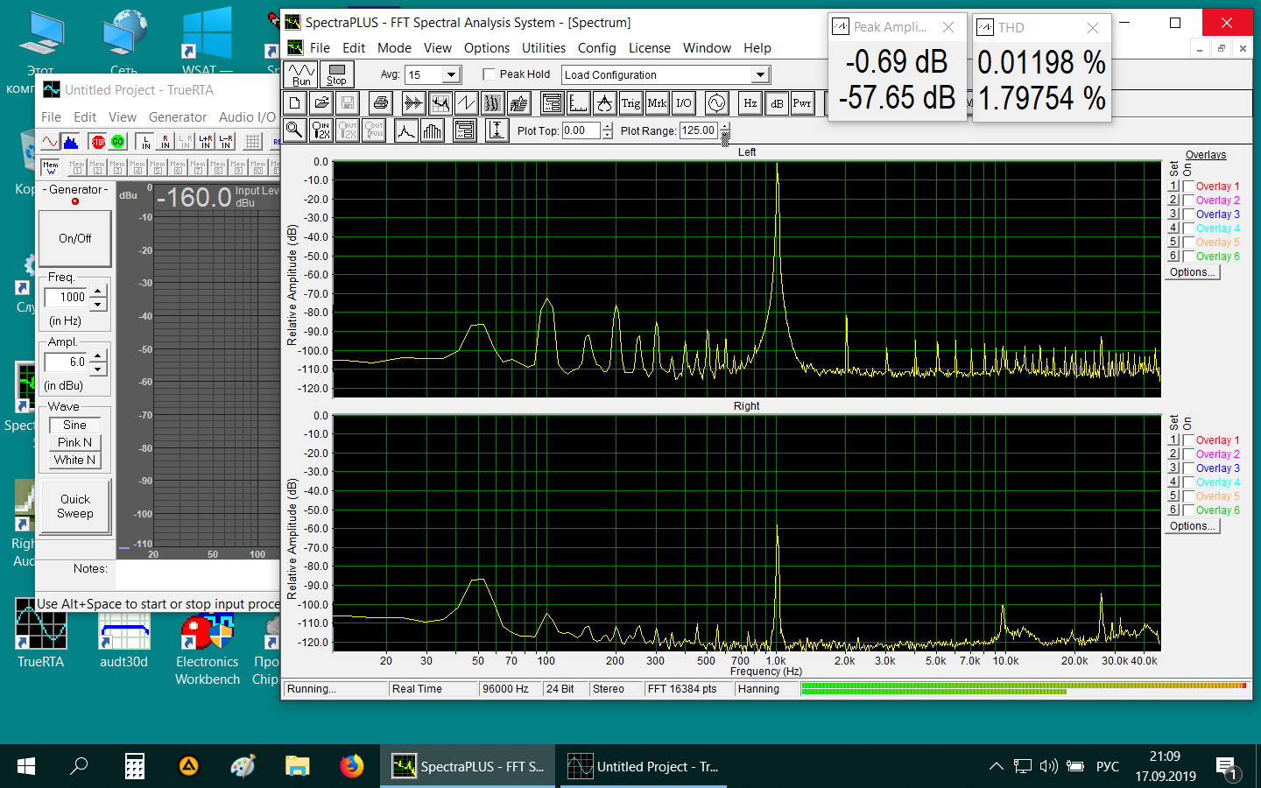Screen dimensions: 1261x788
Task: Open the Utilities menu
Action: [x=544, y=48]
